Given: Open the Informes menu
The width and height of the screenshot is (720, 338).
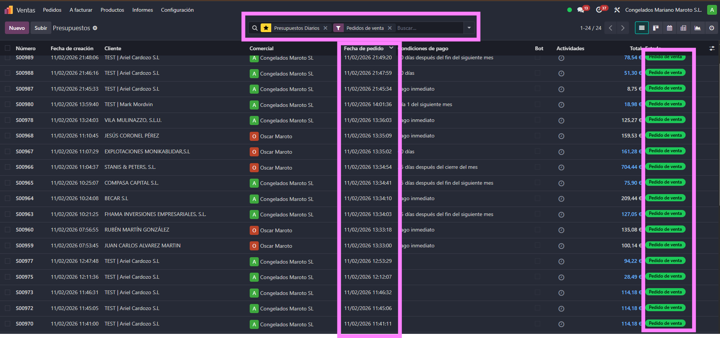Looking at the screenshot, I should tap(142, 10).
